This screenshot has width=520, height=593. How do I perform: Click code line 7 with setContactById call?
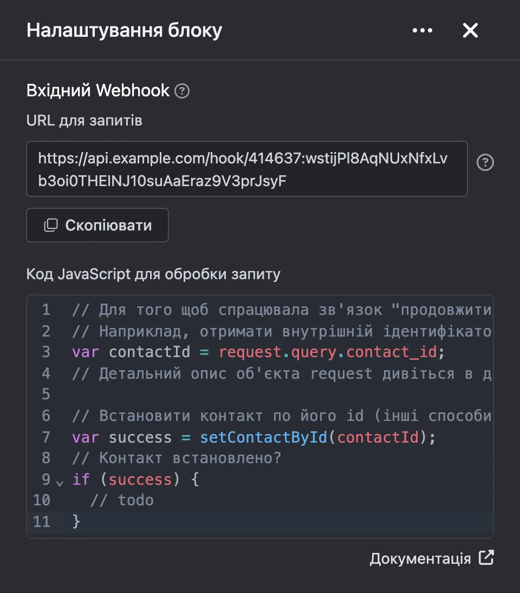click(x=253, y=438)
